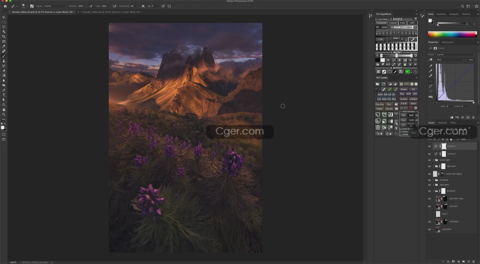Expand the scene light group
The height and width of the screenshot is (264, 480).
tap(434, 160)
